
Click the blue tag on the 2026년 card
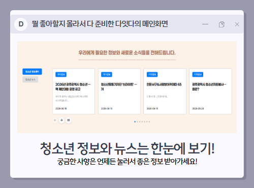click(61, 75)
